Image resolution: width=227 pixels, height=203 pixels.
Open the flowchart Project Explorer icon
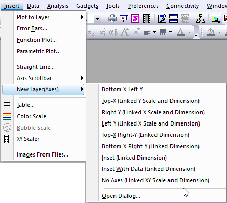pyautogui.click(x=201, y=19)
